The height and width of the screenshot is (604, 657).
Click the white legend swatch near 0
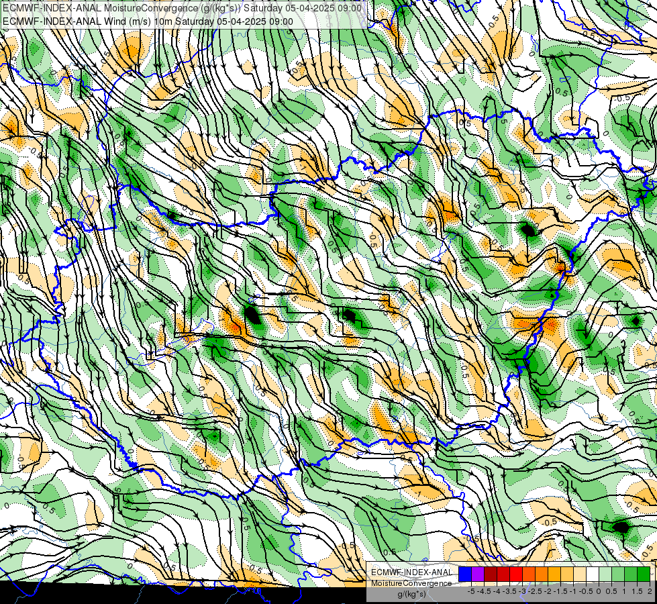(593, 574)
